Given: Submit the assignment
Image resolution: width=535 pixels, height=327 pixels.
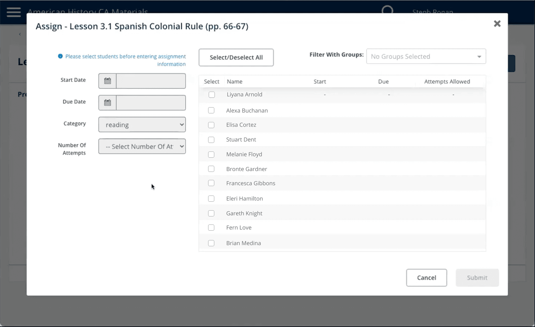Looking at the screenshot, I should (477, 277).
